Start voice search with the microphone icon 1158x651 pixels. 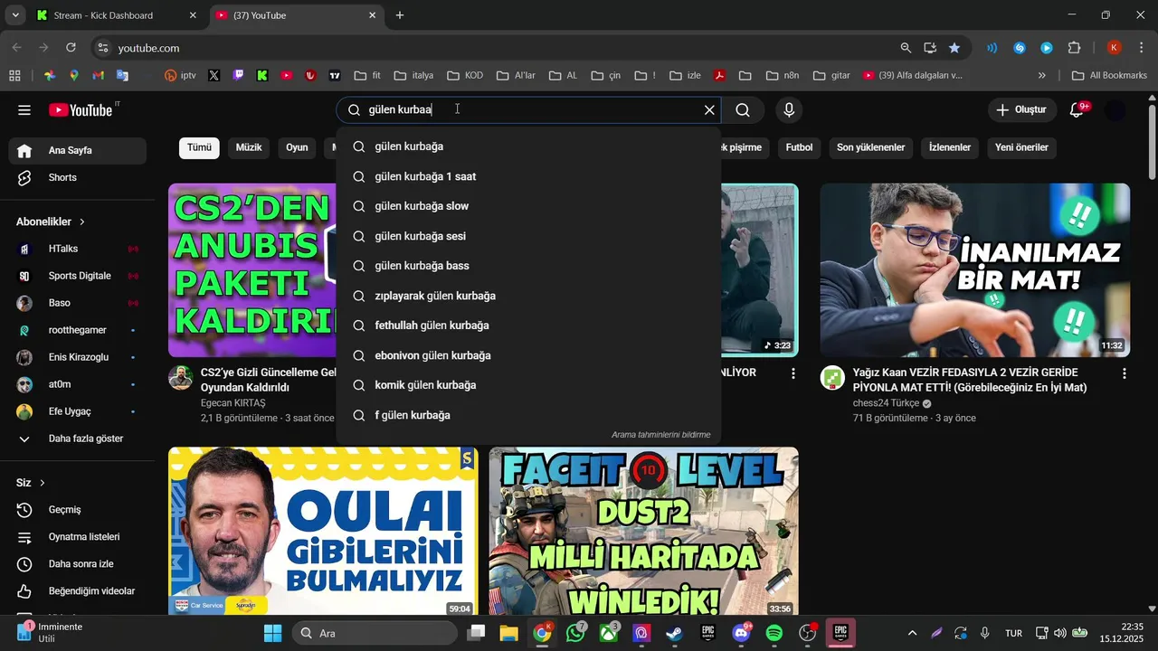coord(789,110)
